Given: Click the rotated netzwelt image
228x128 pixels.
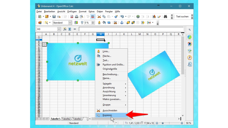Looking at the screenshot, I should click(154, 75).
